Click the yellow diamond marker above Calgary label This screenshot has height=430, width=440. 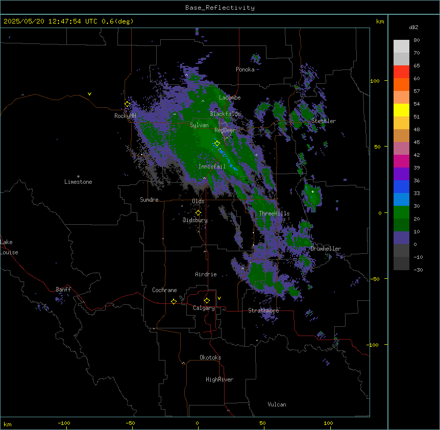(x=207, y=301)
